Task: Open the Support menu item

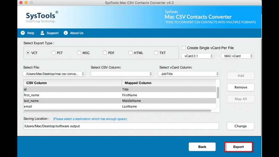Action: [53, 33]
